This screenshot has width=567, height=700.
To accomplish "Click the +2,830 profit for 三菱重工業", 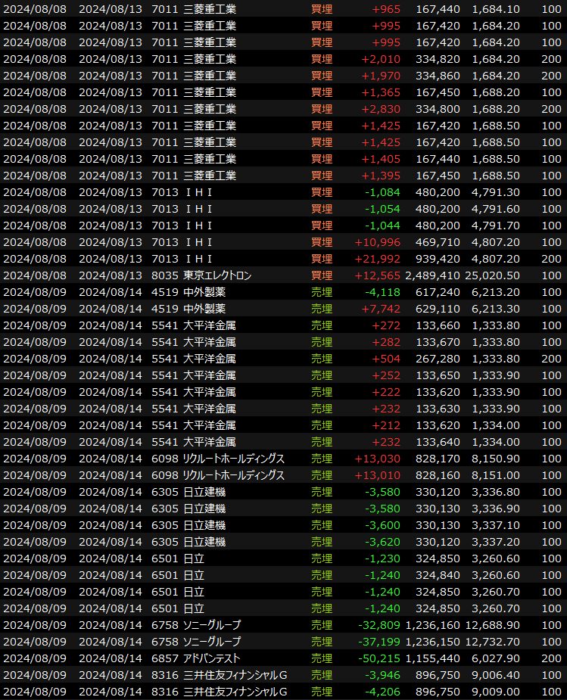I will click(380, 109).
